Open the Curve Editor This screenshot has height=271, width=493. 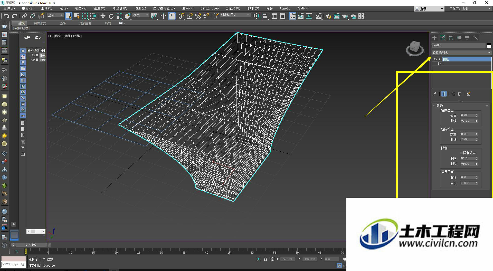(301, 16)
